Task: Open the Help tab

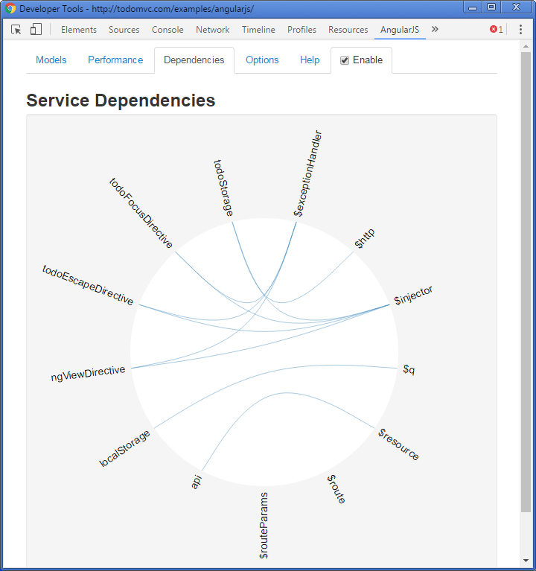Action: (x=310, y=60)
